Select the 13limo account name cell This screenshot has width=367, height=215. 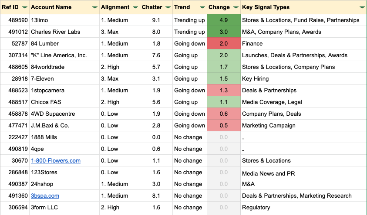click(x=64, y=20)
